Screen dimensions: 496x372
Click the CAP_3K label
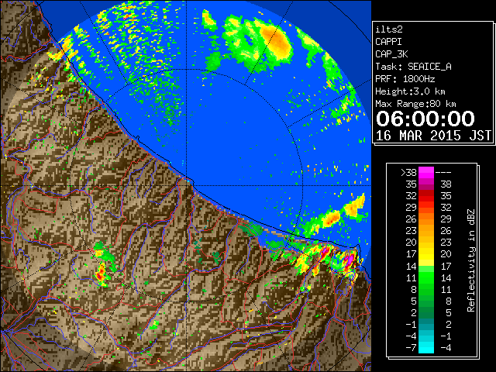[391, 54]
